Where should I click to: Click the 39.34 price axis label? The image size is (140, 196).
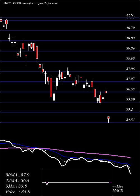(x=130, y=48)
